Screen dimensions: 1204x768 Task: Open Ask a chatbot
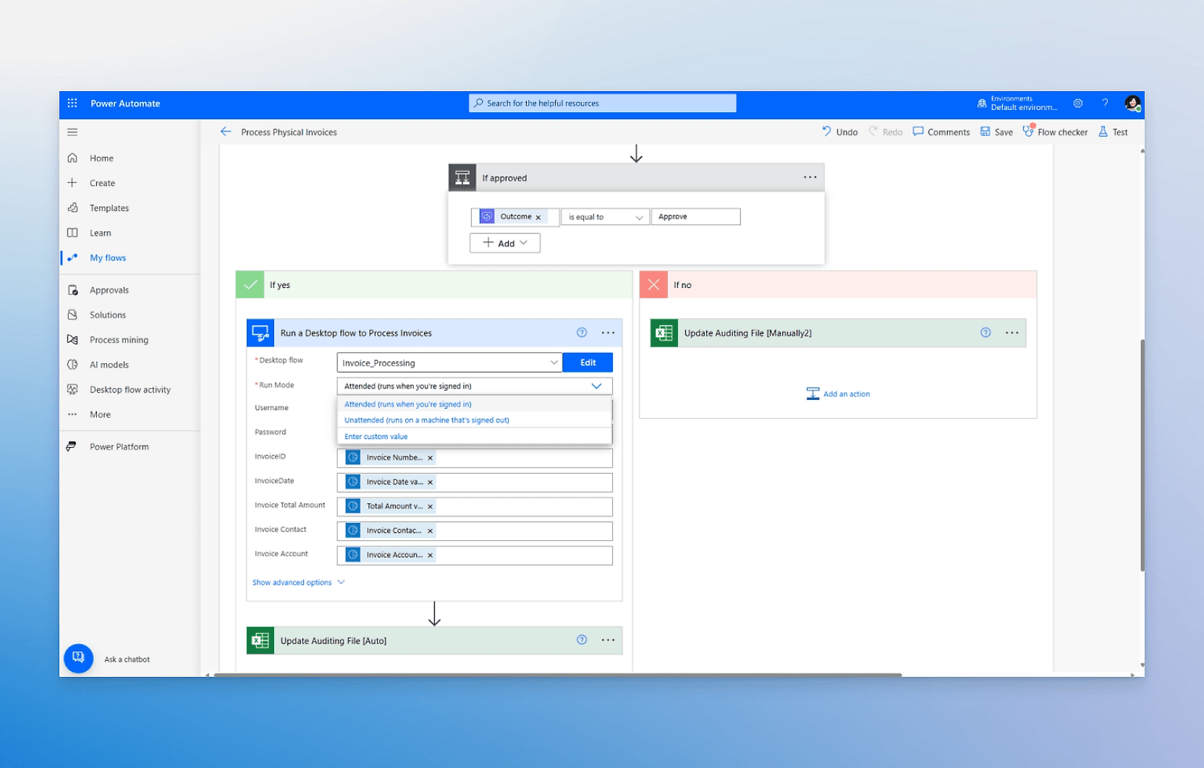click(x=79, y=658)
